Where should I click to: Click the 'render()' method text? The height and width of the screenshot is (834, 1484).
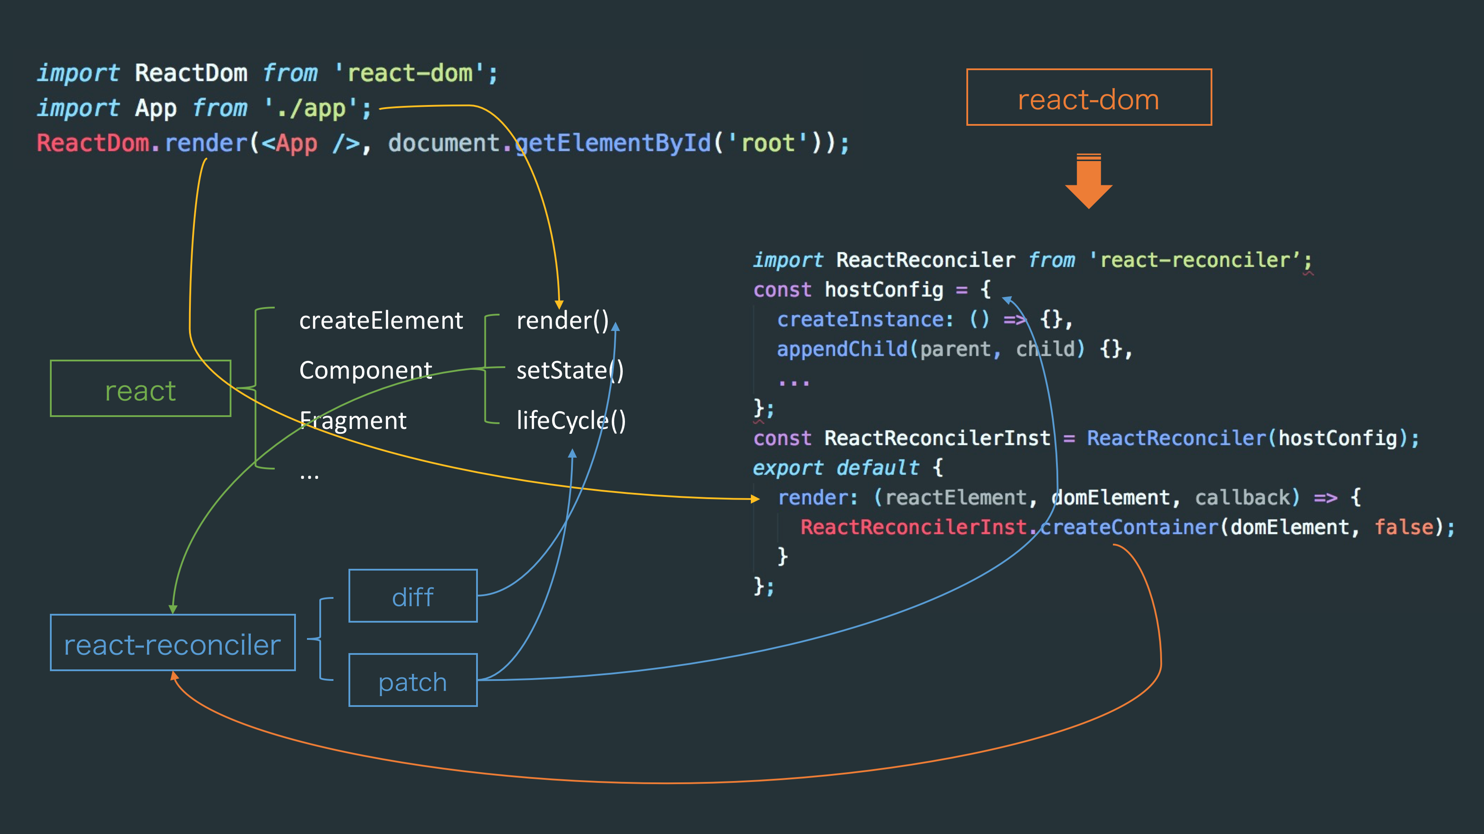point(563,321)
